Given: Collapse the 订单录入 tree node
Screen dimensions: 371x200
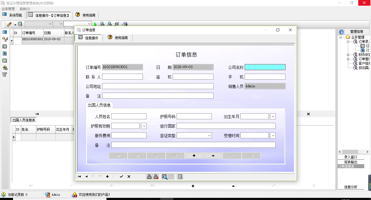Looking at the screenshot, I should tap(348, 42).
